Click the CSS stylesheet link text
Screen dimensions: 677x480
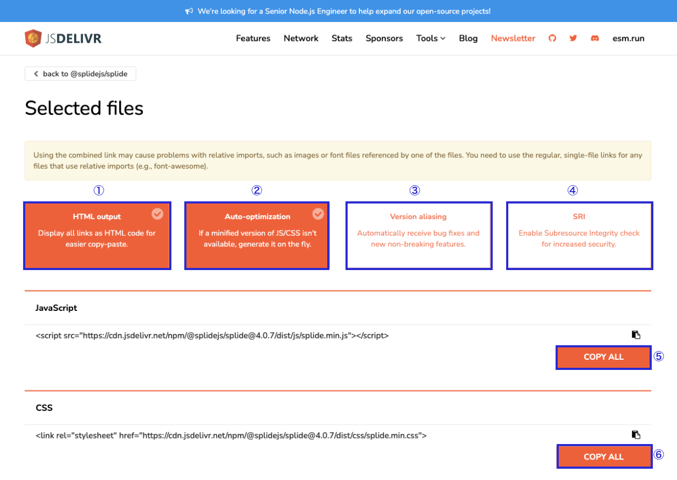pyautogui.click(x=231, y=435)
